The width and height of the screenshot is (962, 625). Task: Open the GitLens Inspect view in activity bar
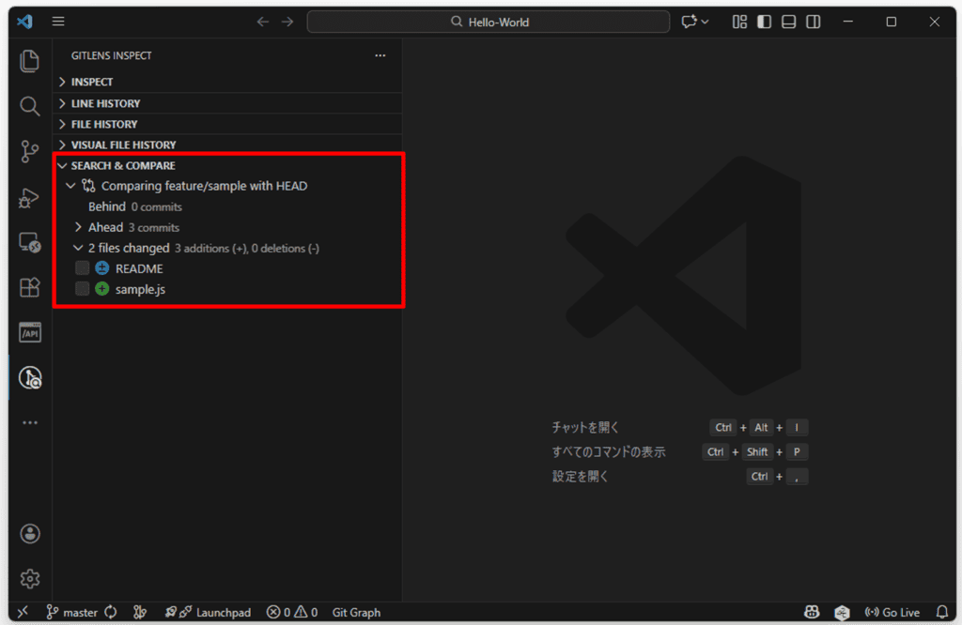click(x=29, y=377)
